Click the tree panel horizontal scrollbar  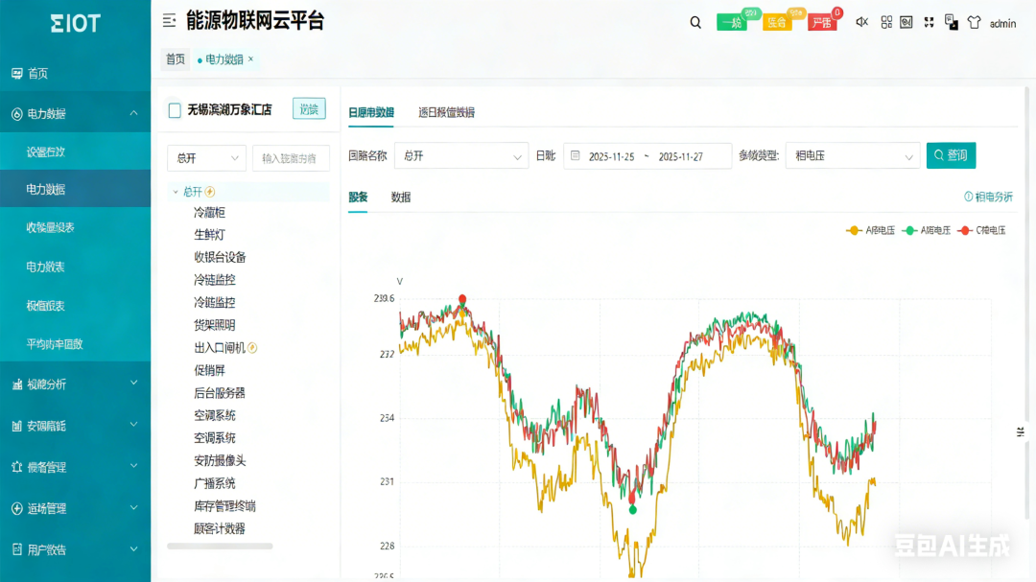[x=220, y=547]
